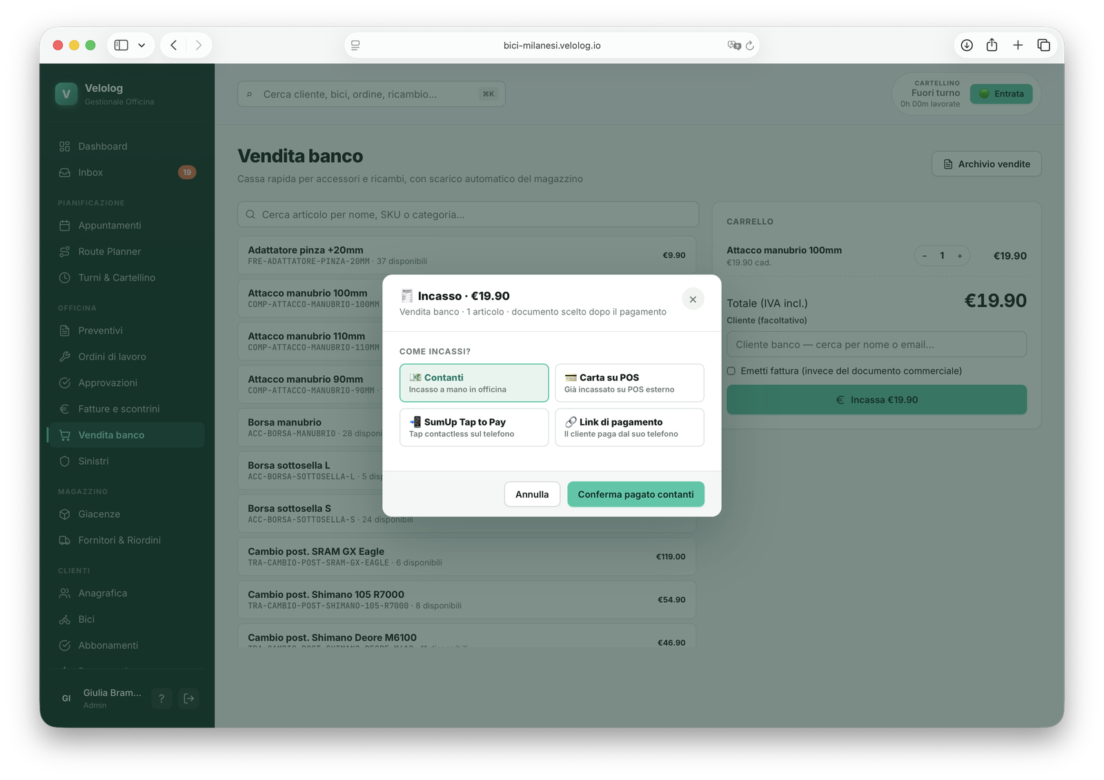Close the Incasso dialog with the X
The image size is (1104, 780).
point(693,299)
